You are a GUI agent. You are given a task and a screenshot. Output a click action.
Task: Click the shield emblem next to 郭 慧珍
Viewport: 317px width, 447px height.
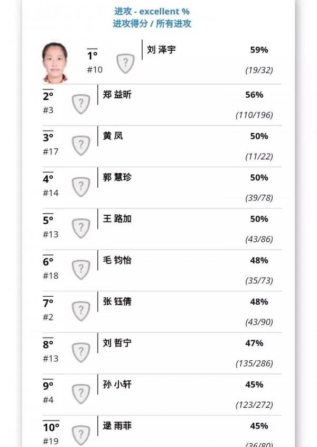[x=80, y=187]
